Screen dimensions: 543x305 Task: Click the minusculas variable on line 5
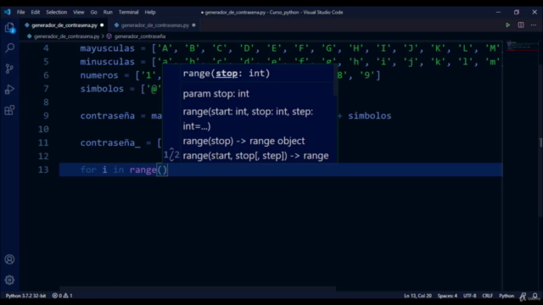coord(108,62)
